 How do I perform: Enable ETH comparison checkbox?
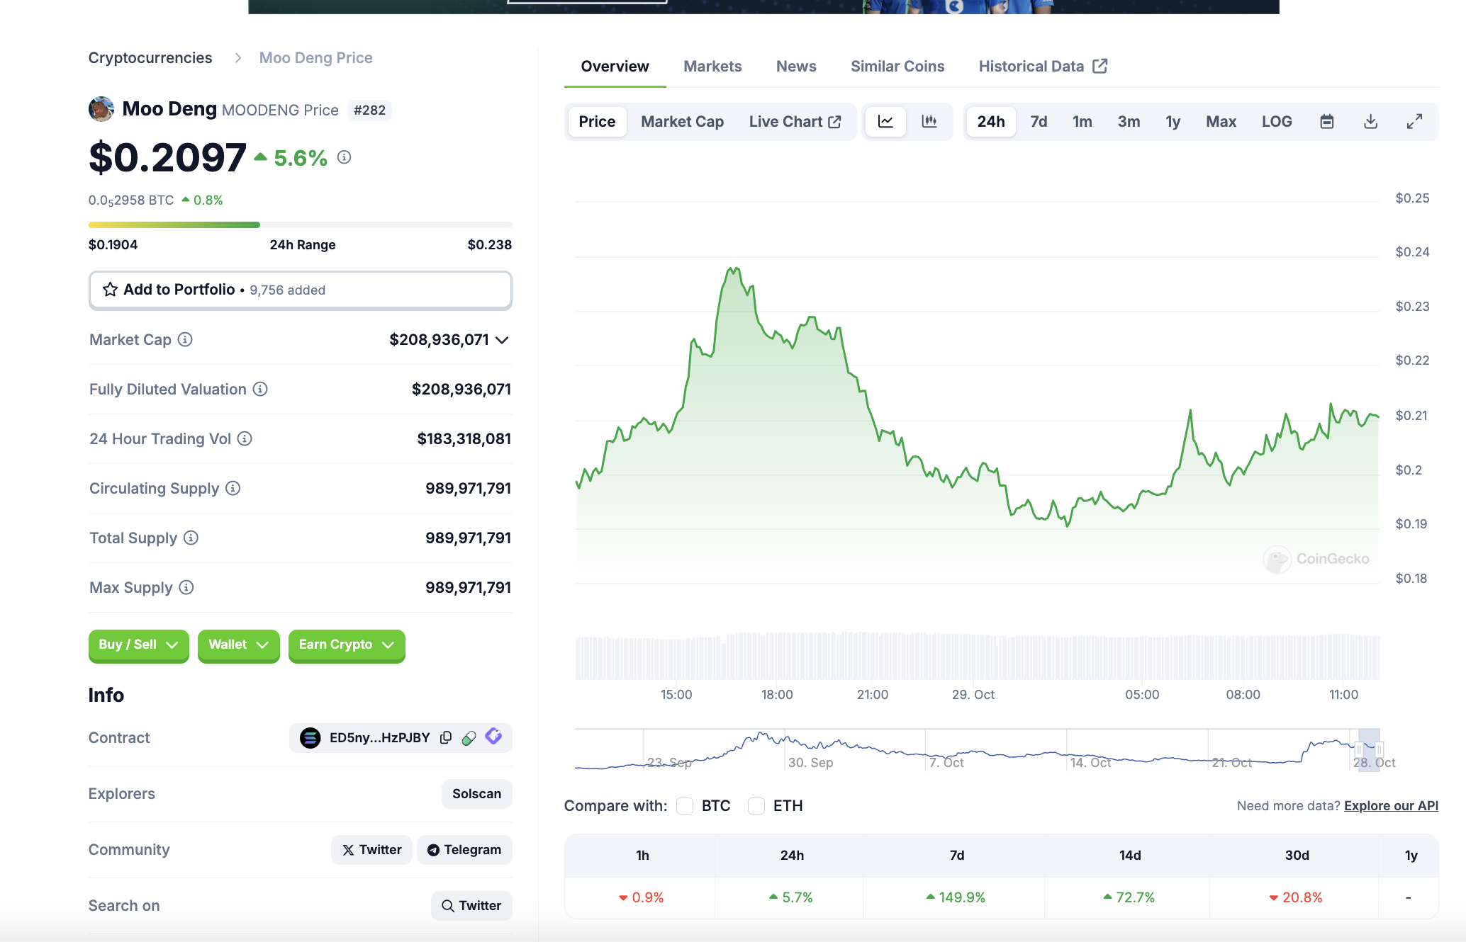[756, 806]
